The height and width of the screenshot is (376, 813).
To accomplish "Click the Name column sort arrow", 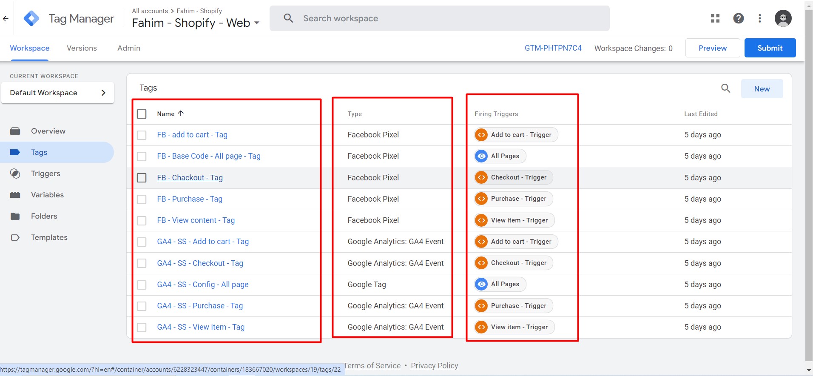I will 181,113.
